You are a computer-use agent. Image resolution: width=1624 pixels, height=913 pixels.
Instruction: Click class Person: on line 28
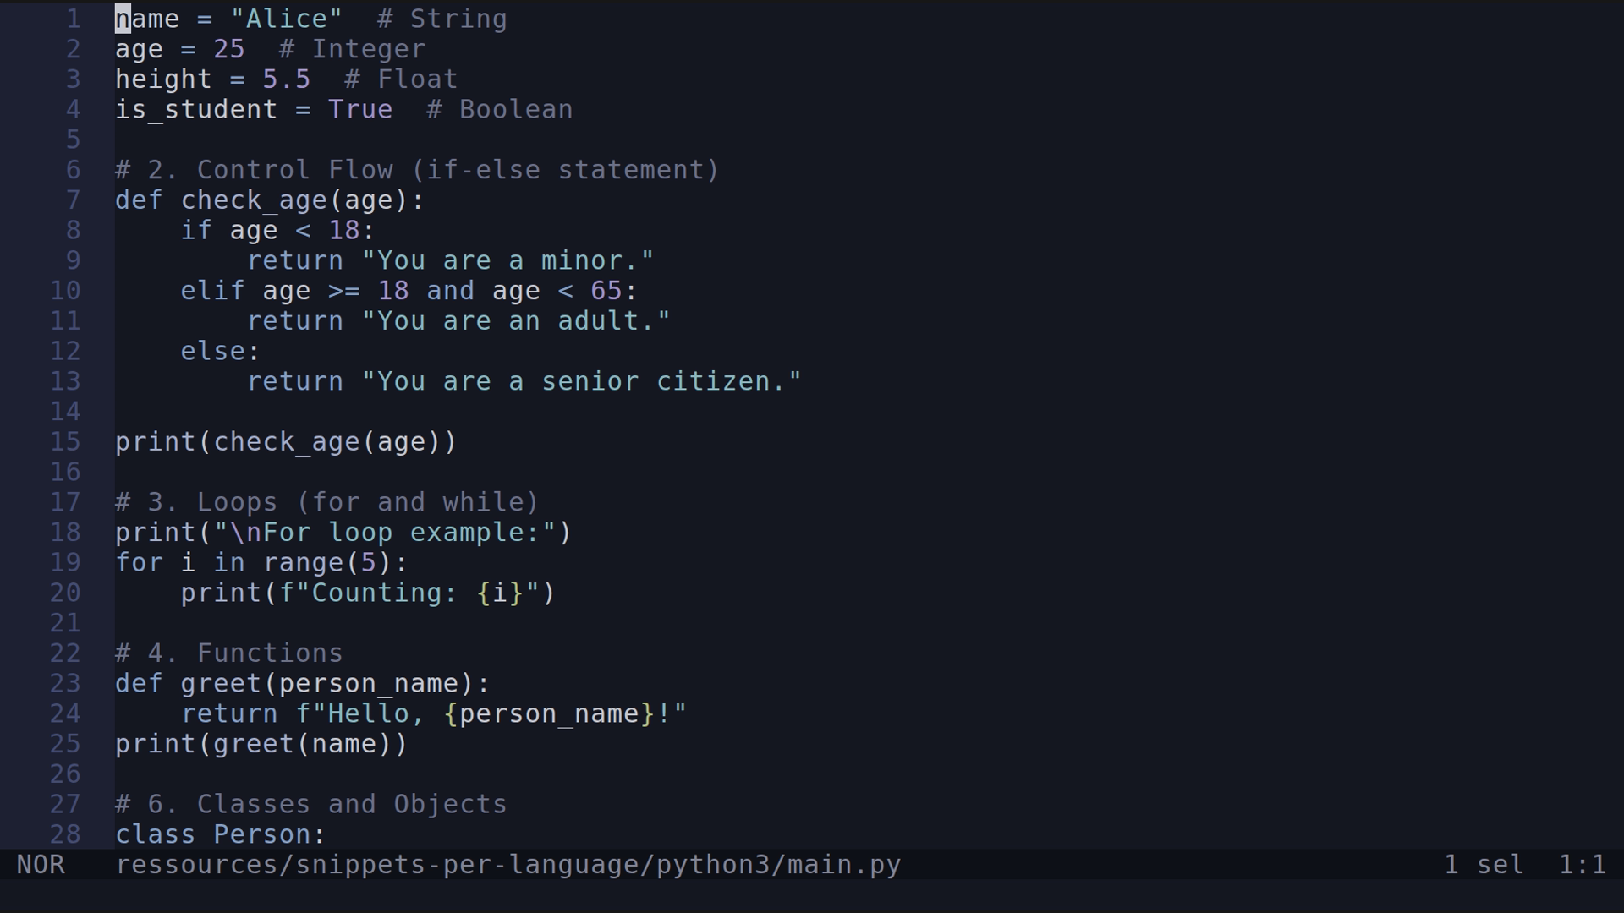[220, 834]
